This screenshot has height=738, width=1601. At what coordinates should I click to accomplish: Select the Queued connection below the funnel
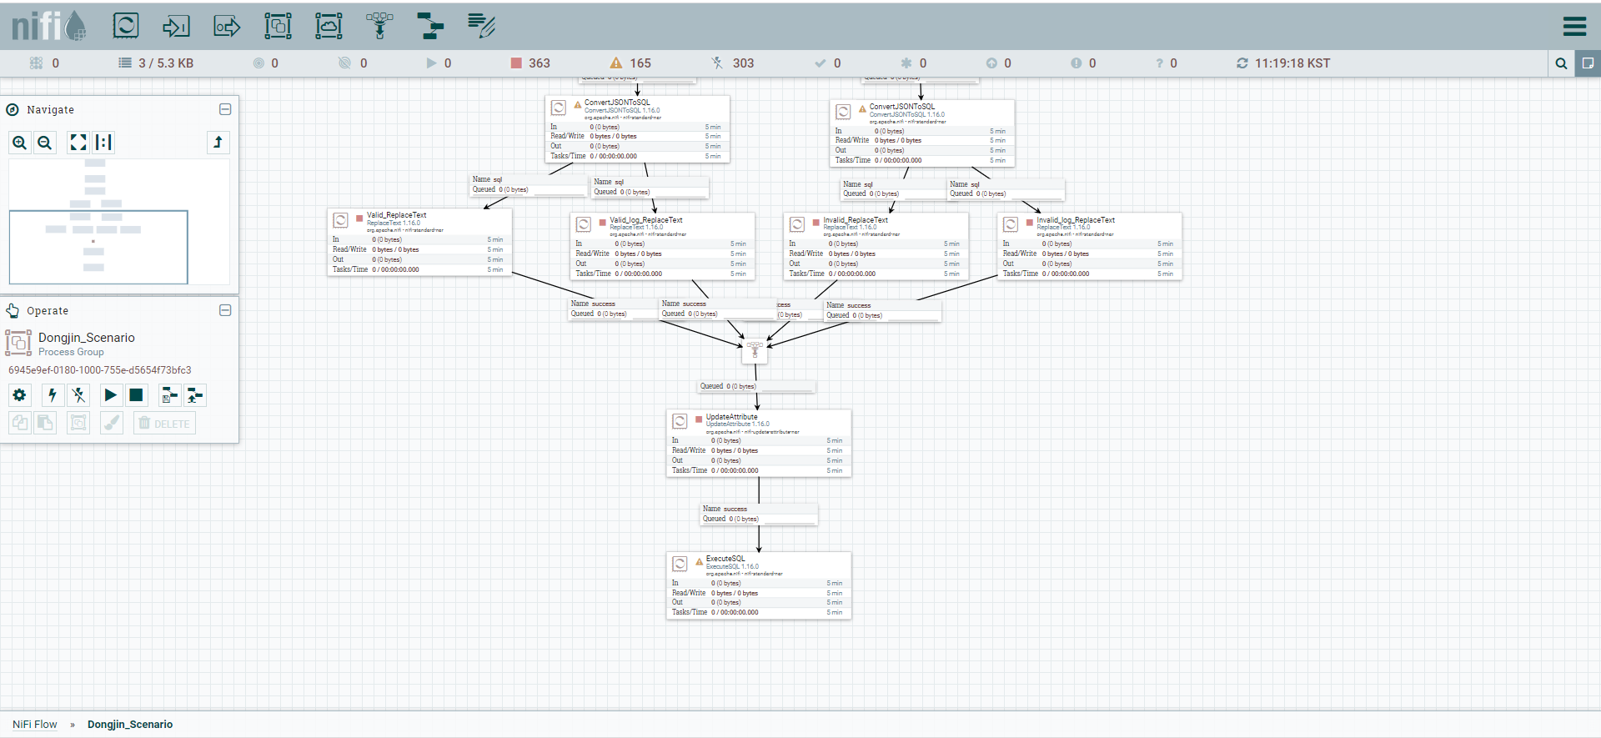pyautogui.click(x=756, y=386)
